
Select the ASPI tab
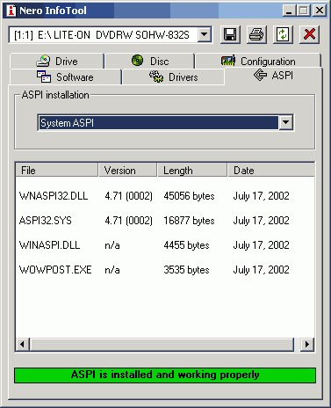tap(273, 76)
